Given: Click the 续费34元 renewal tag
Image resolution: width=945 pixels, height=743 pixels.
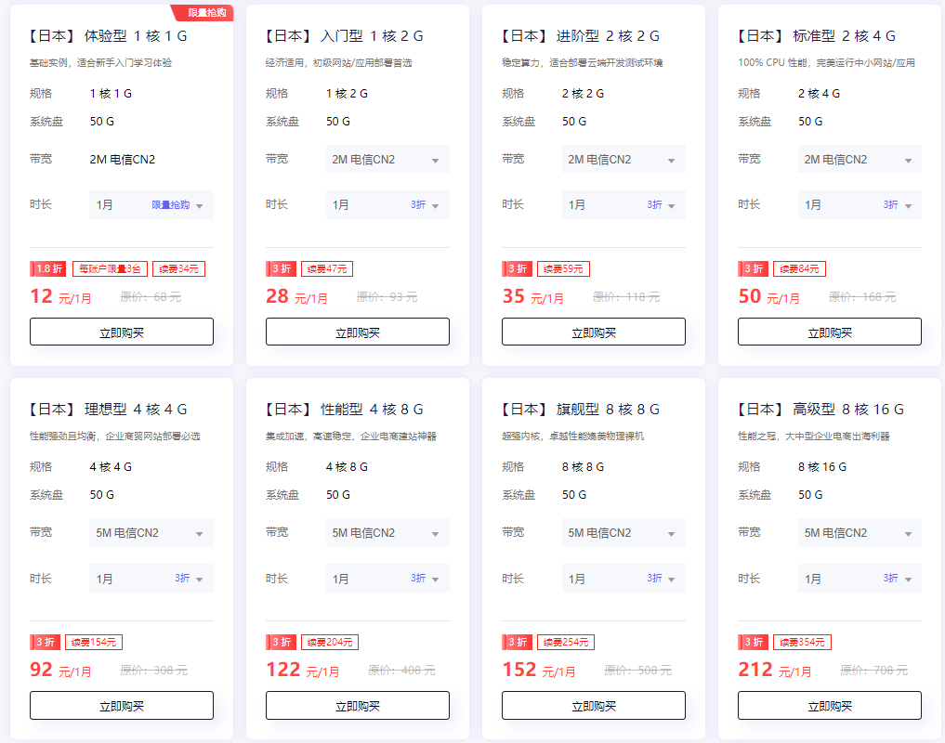Looking at the screenshot, I should (x=179, y=268).
